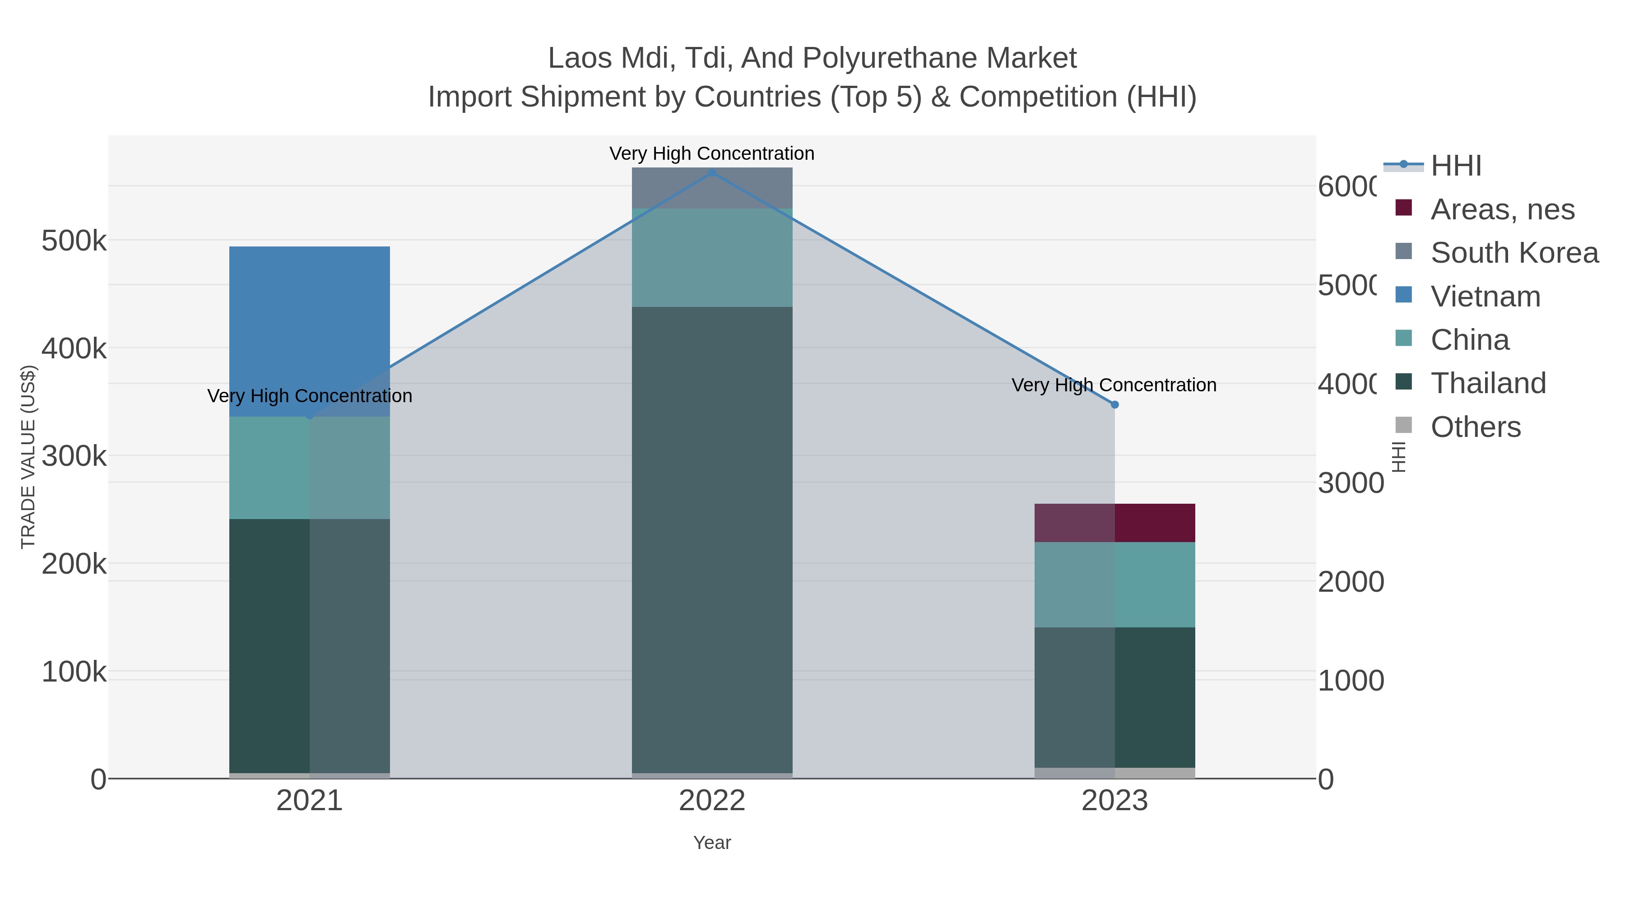
Task: Click the 2022 x-axis label
Action: (712, 800)
